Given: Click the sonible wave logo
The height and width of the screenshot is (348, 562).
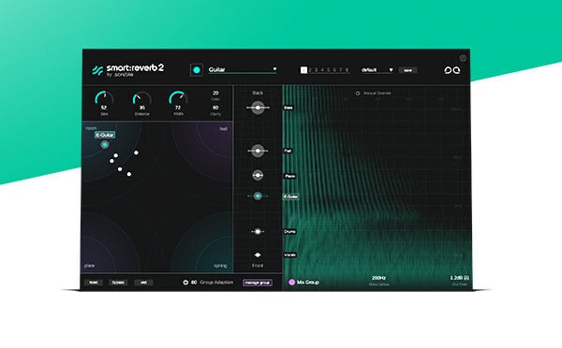Looking at the screenshot, I should click(97, 70).
